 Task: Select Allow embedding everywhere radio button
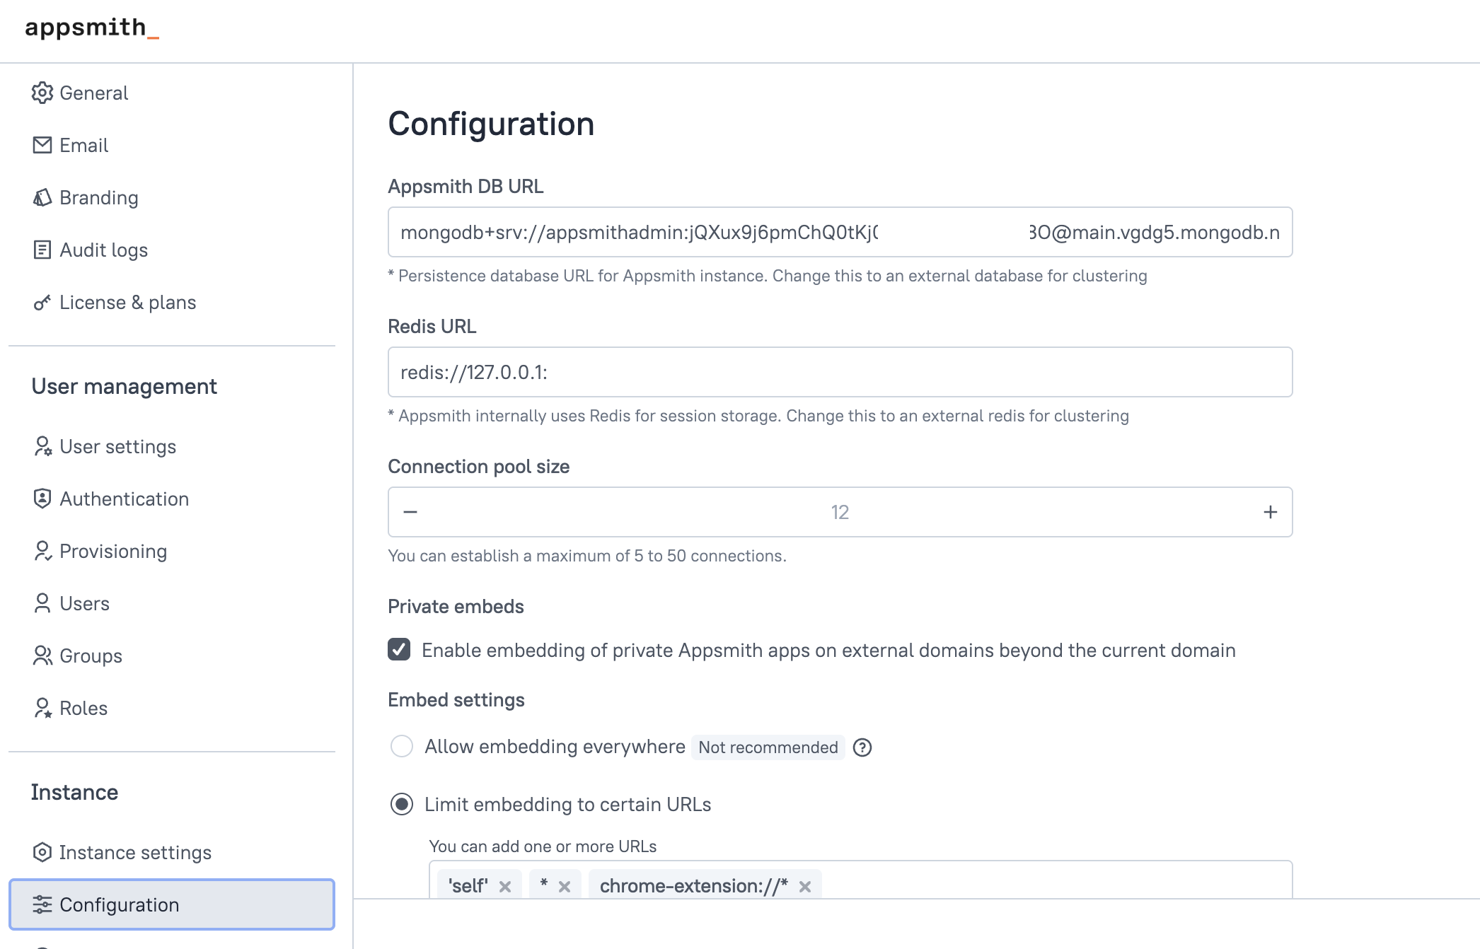402,746
